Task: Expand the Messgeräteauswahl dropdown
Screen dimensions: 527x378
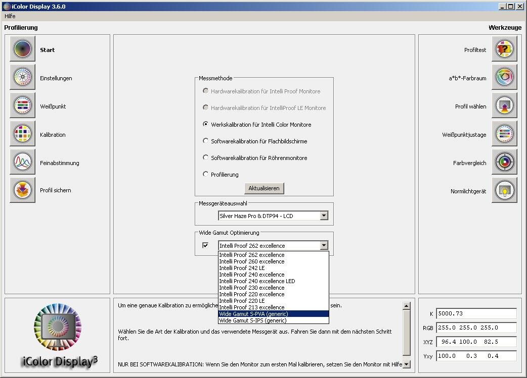Action: [324, 216]
